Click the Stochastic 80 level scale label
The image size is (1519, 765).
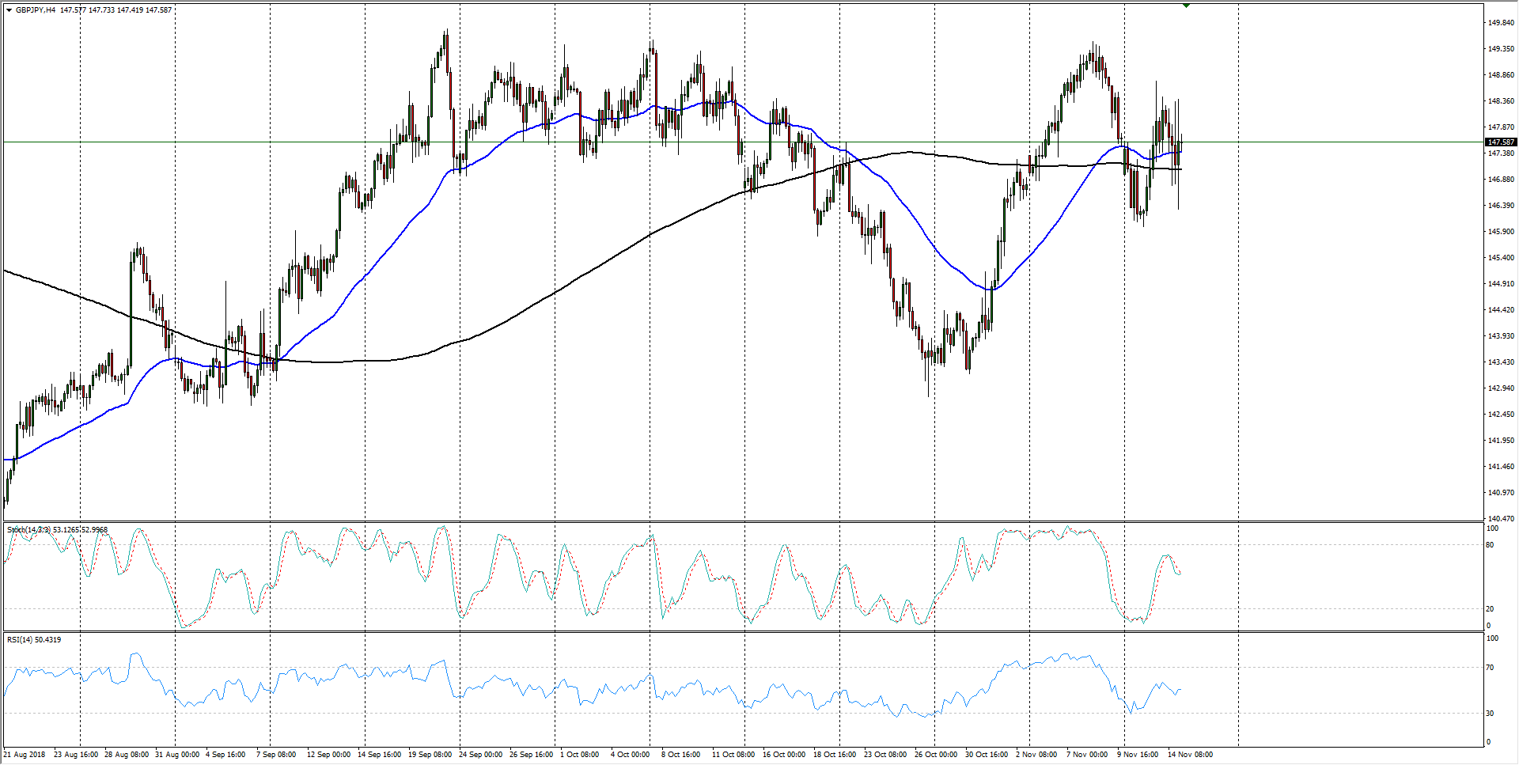[x=1490, y=545]
